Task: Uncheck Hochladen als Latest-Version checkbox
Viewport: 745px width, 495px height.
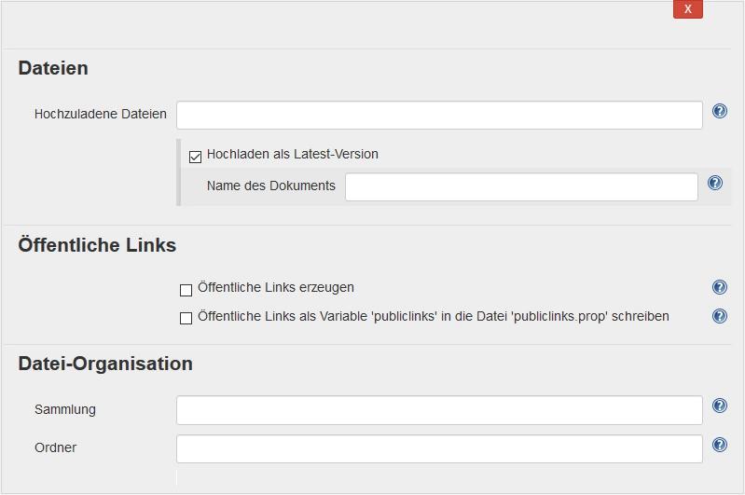Action: click(195, 157)
